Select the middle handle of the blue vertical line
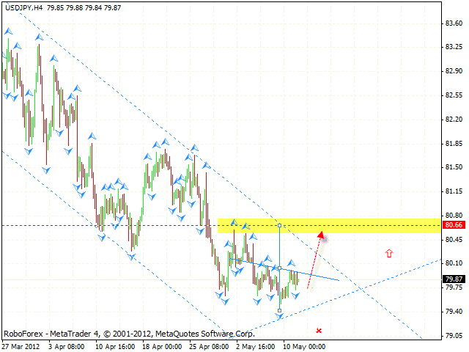 click(x=280, y=268)
